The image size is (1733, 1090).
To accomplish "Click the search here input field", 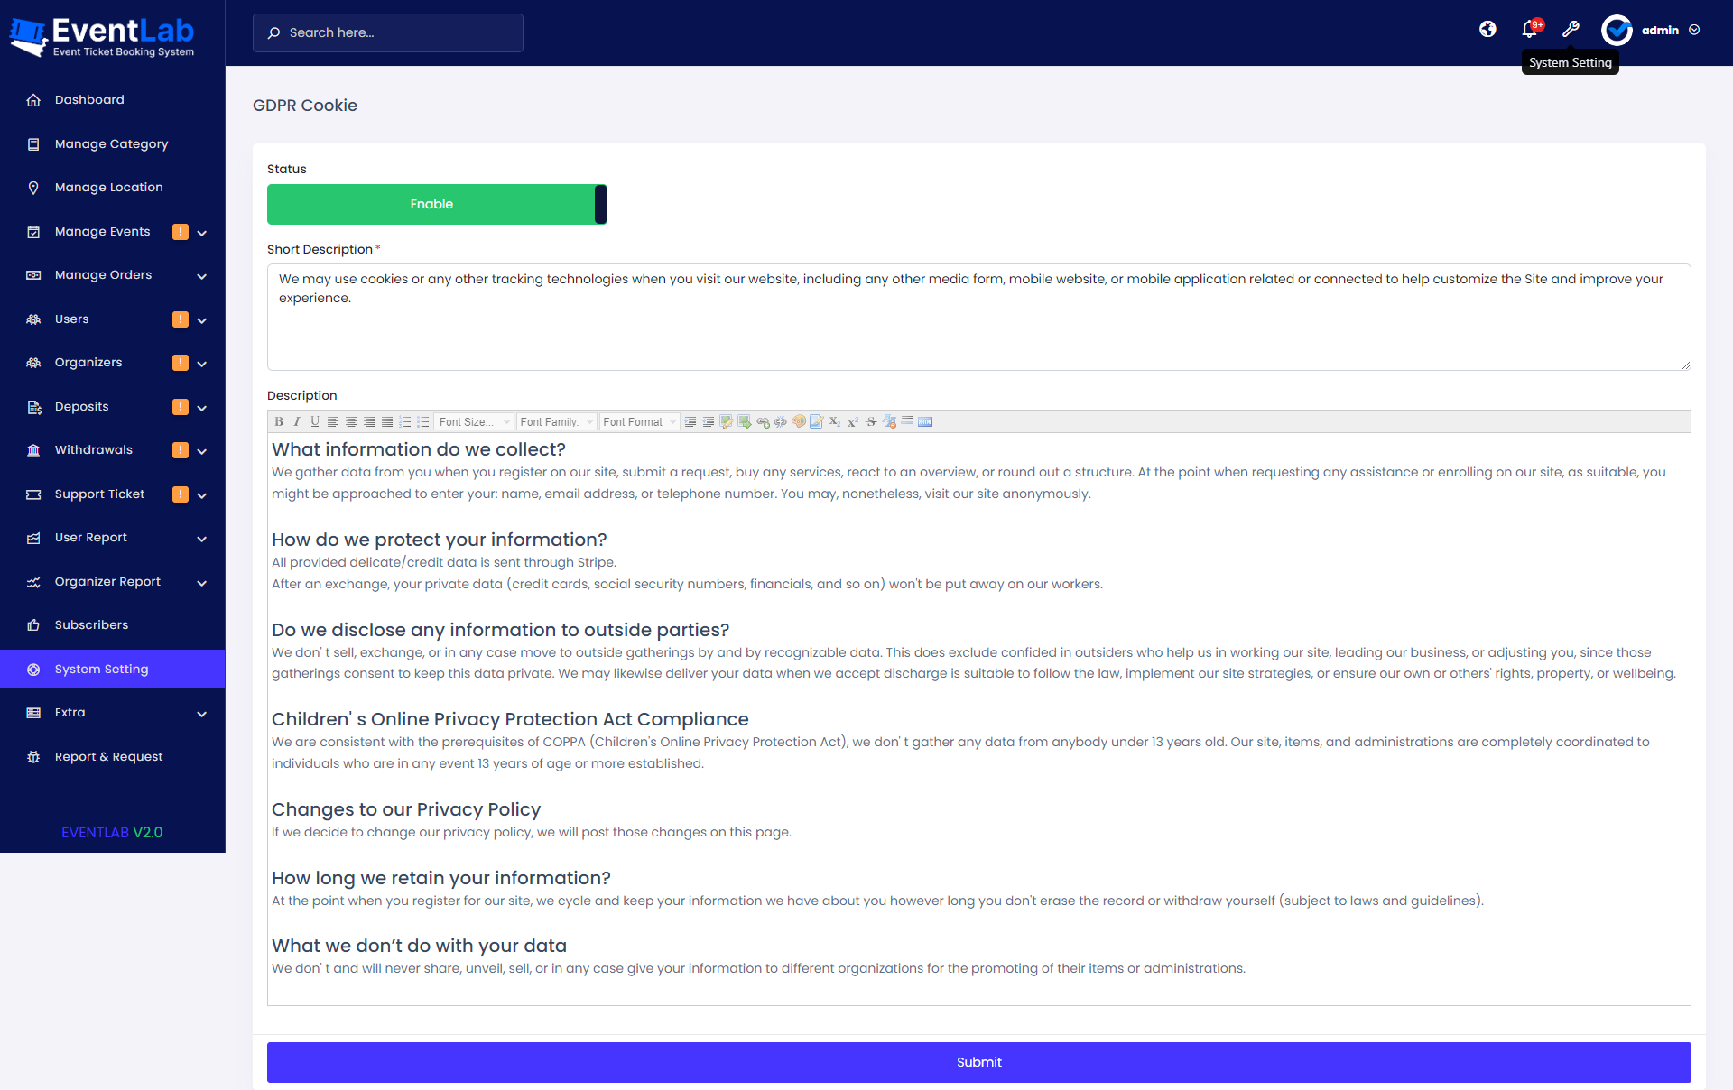I will pos(388,32).
